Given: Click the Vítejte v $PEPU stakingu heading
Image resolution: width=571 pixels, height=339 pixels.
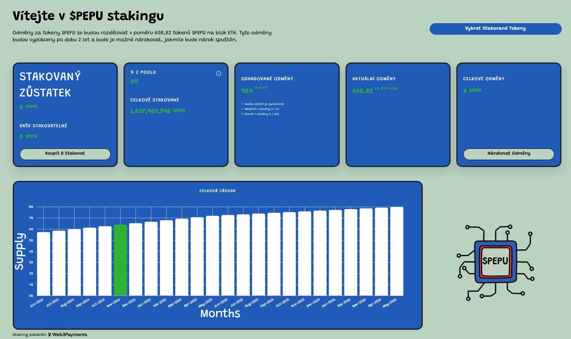Looking at the screenshot, I should point(88,16).
